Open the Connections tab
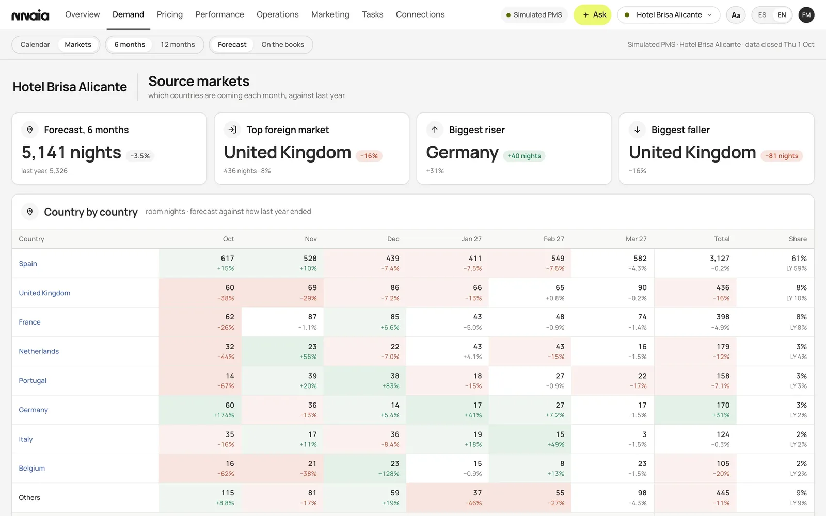This screenshot has height=516, width=826. point(420,14)
